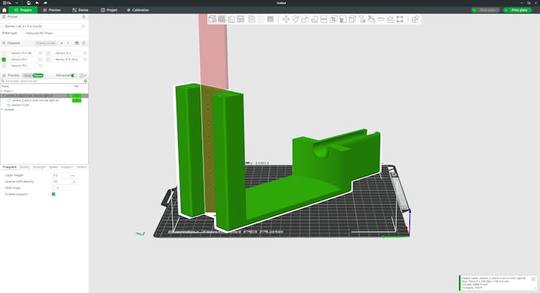
Task: Click the Save project disk icon
Action: (x=28, y=3)
